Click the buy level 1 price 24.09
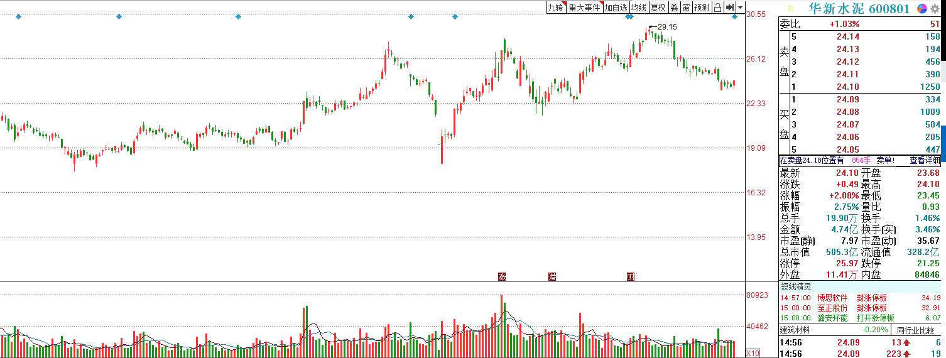 [847, 99]
